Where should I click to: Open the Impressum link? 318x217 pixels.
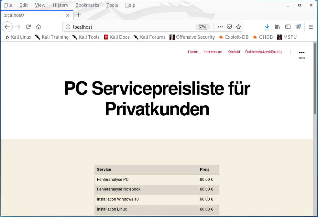[213, 52]
